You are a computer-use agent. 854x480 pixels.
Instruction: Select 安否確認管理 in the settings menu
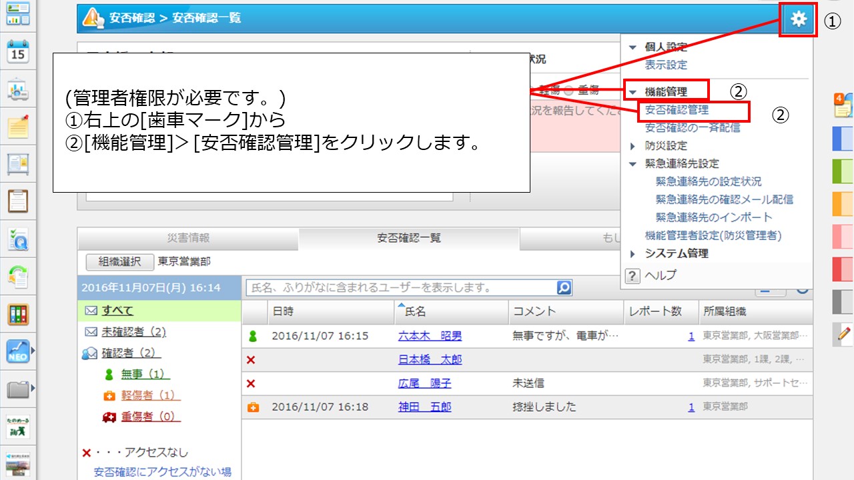(677, 110)
